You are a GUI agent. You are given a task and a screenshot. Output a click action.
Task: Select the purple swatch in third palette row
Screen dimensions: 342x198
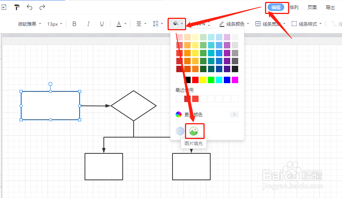click(x=227, y=53)
